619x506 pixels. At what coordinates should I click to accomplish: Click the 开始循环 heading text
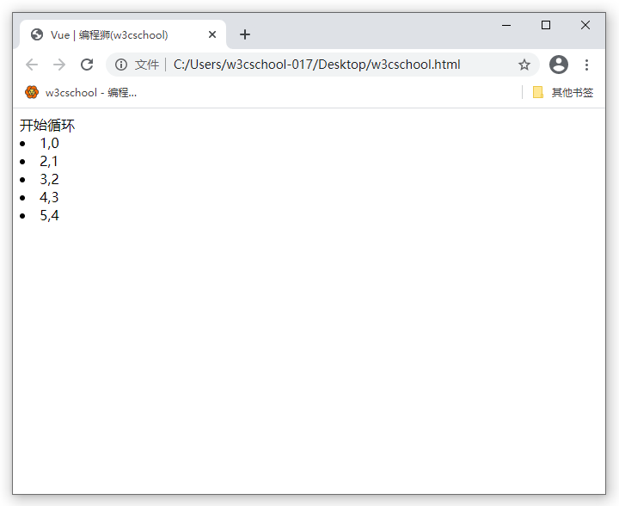click(47, 126)
